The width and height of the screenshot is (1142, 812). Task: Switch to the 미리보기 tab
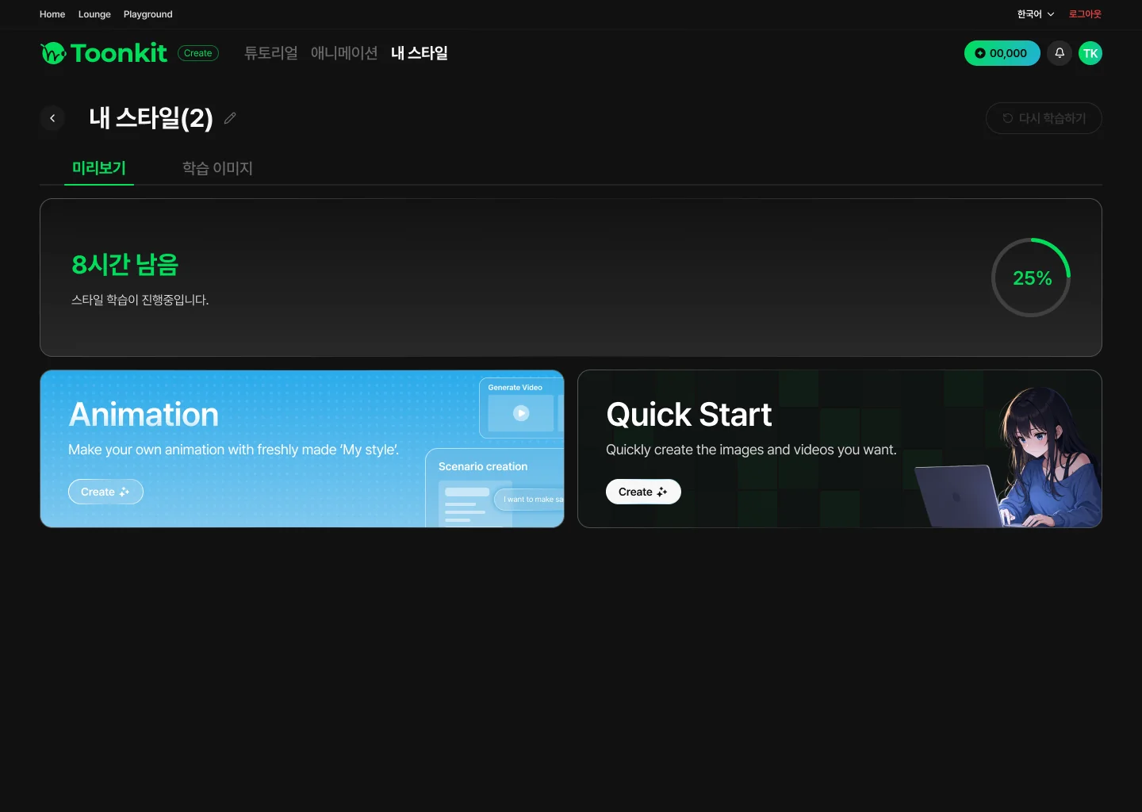tap(99, 168)
